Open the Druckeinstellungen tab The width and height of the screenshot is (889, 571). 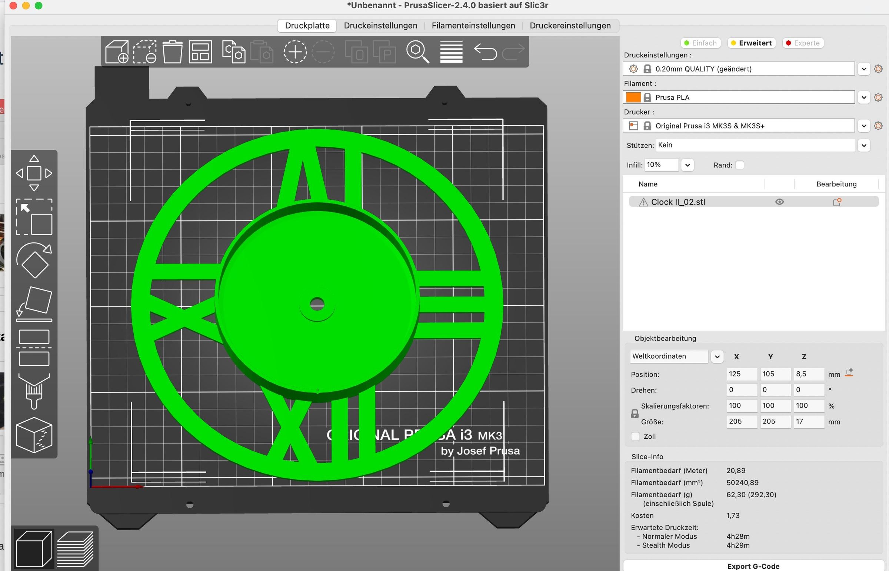tap(380, 25)
